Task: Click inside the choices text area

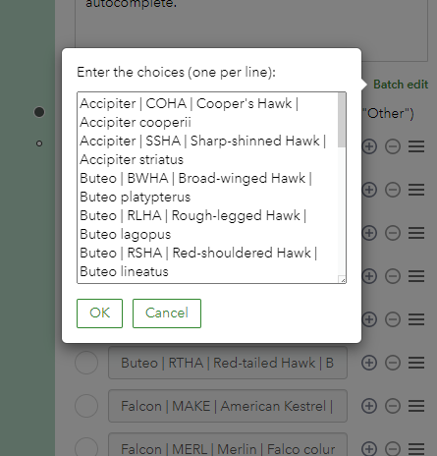Action: (207, 188)
